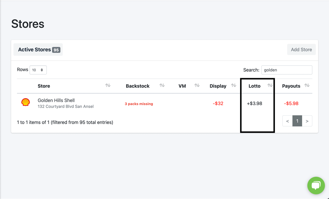Sort by Store column arrows

[x=108, y=85]
